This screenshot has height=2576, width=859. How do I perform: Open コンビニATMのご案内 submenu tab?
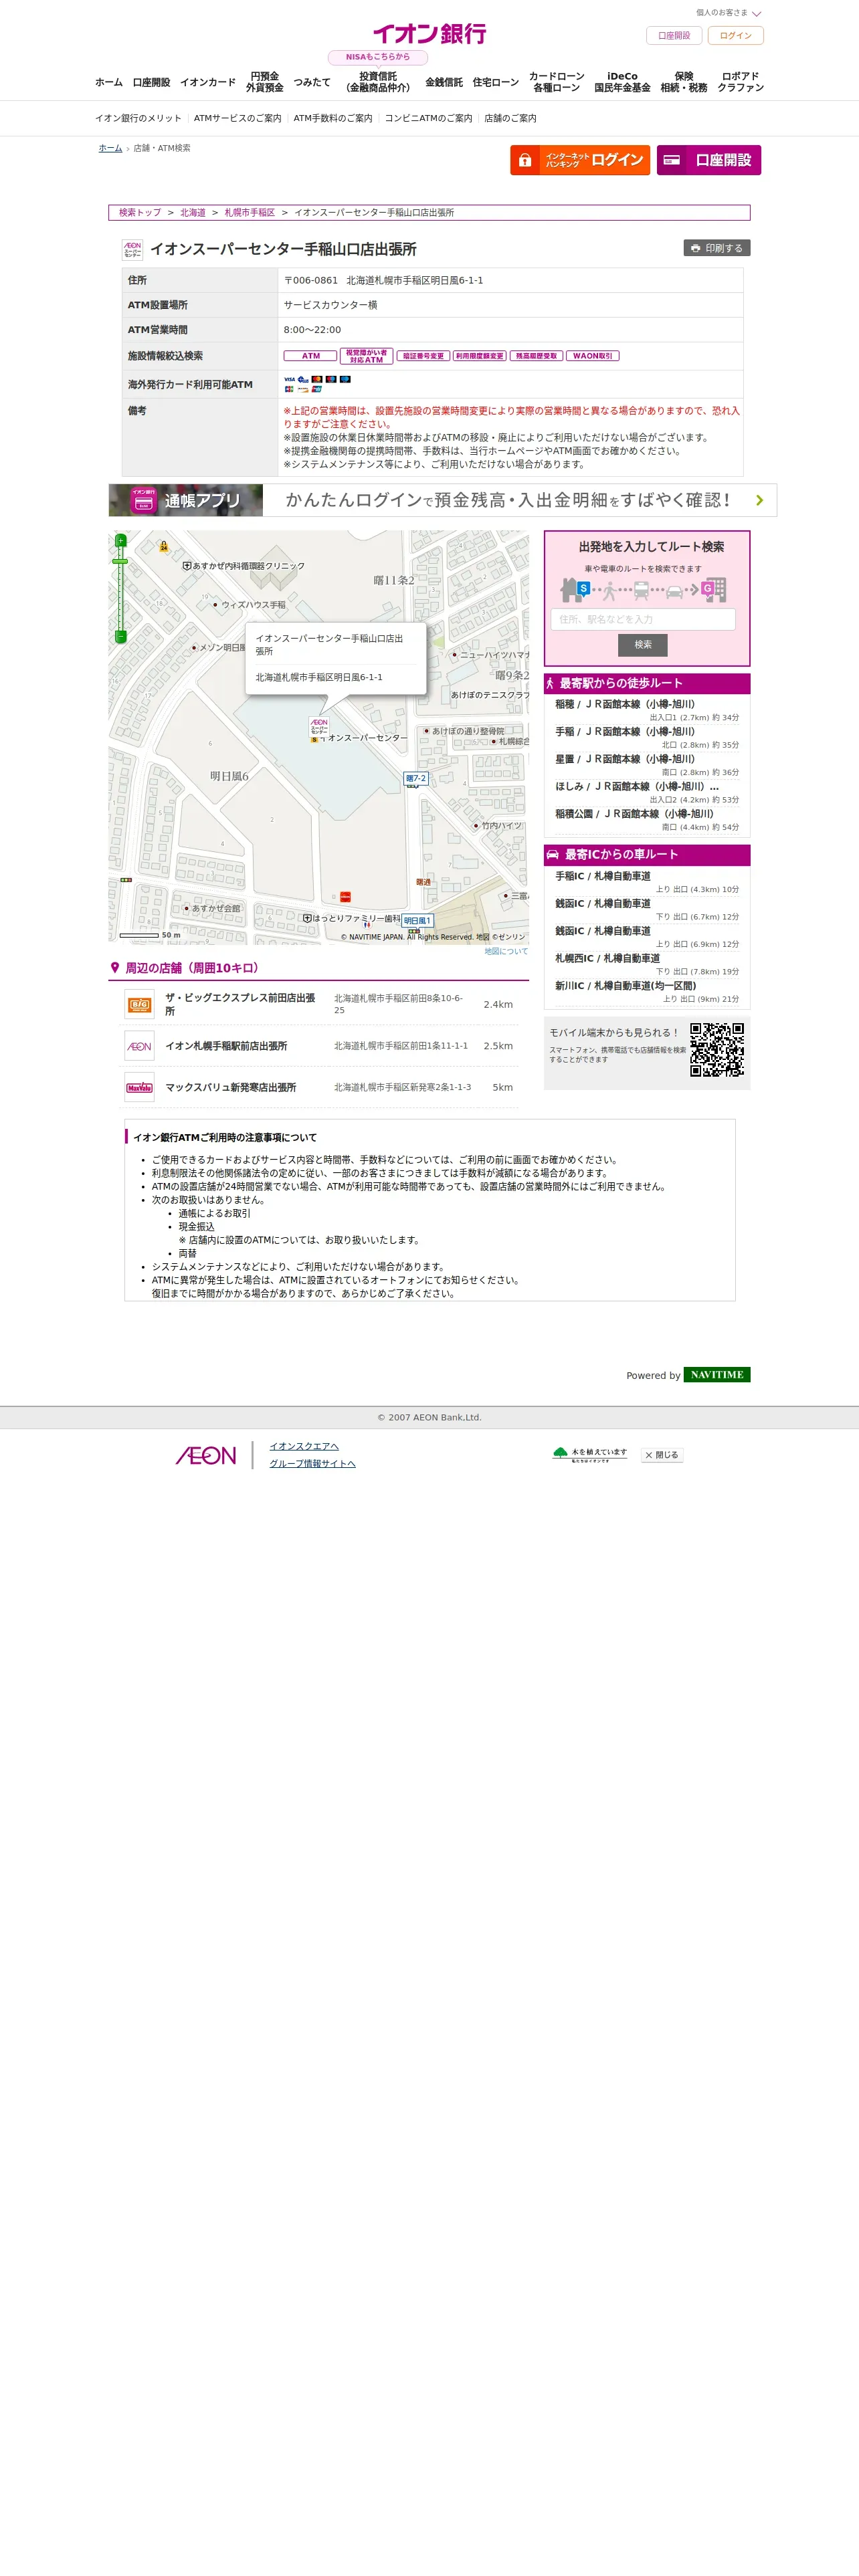click(x=428, y=118)
